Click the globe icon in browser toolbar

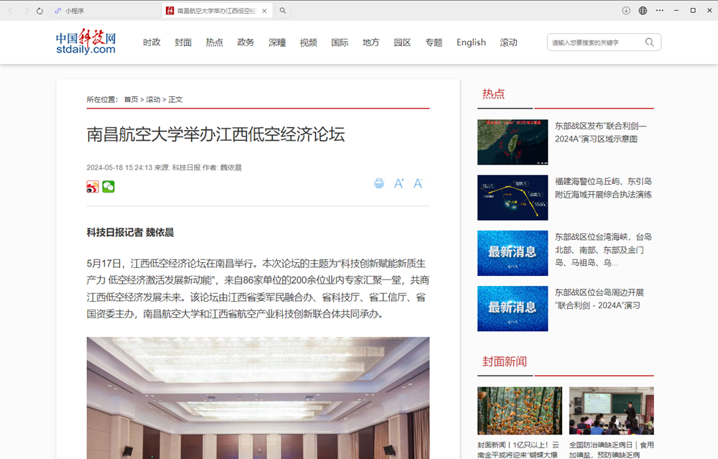[x=643, y=10]
